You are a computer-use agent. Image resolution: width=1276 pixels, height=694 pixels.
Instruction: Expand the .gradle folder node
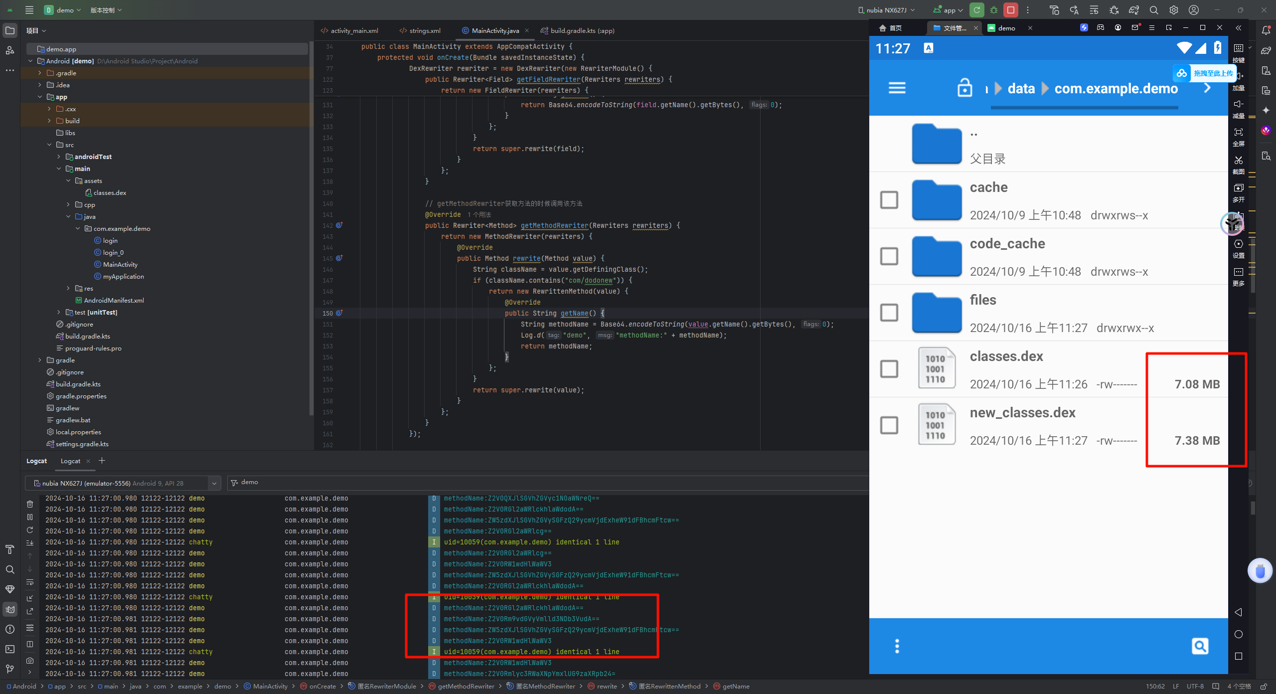tap(40, 73)
